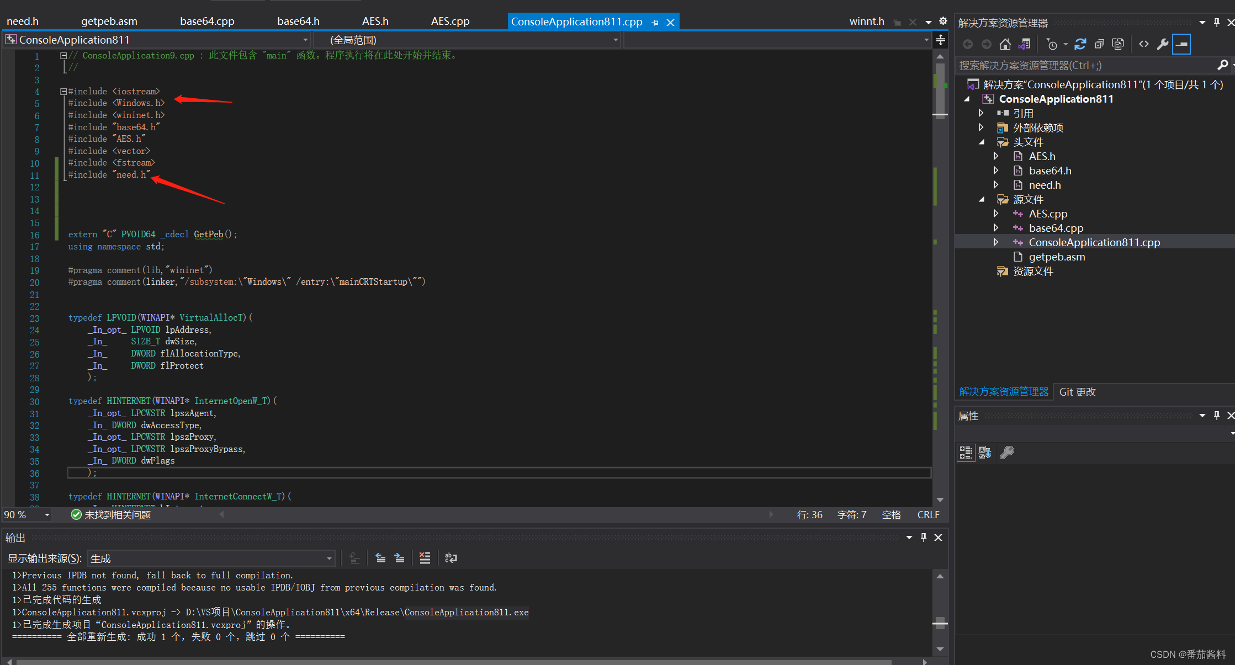Open the 90% zoom level dropdown
Image resolution: width=1235 pixels, height=665 pixels.
click(47, 515)
